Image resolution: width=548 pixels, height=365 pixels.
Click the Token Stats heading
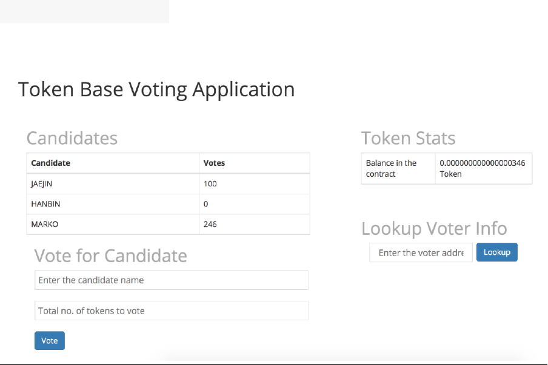pyautogui.click(x=408, y=138)
